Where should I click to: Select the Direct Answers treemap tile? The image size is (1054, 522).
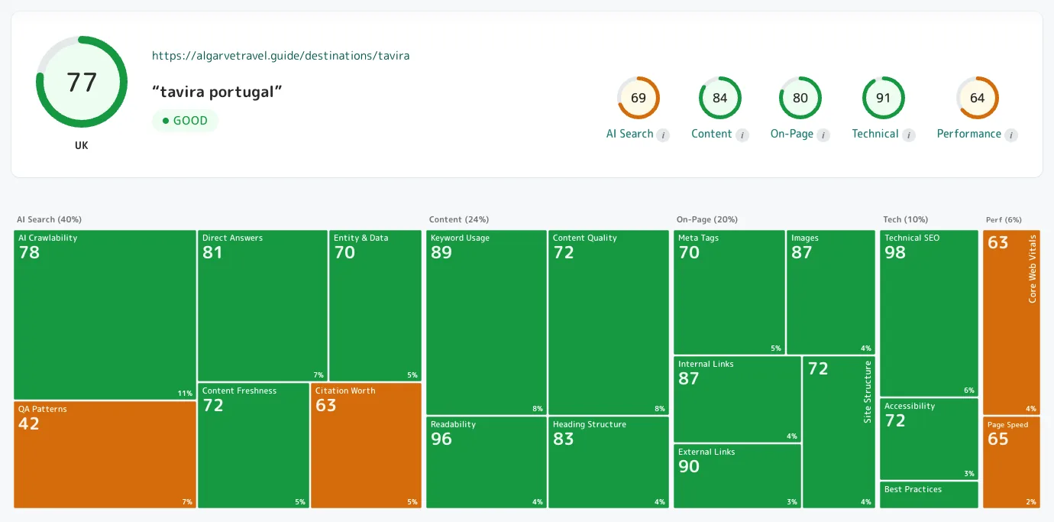263,306
